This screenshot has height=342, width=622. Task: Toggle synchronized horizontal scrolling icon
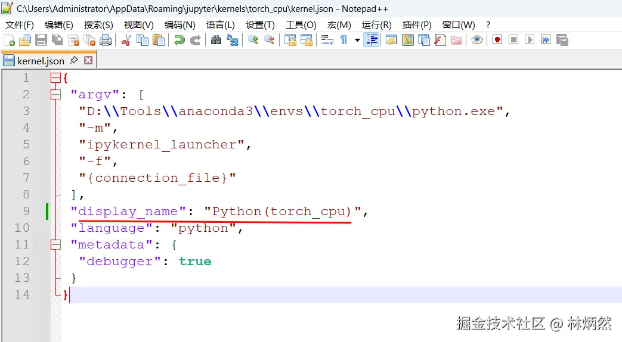click(307, 40)
